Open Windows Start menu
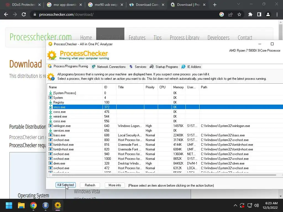Screen dimensions: 283x212 coord(9,205)
